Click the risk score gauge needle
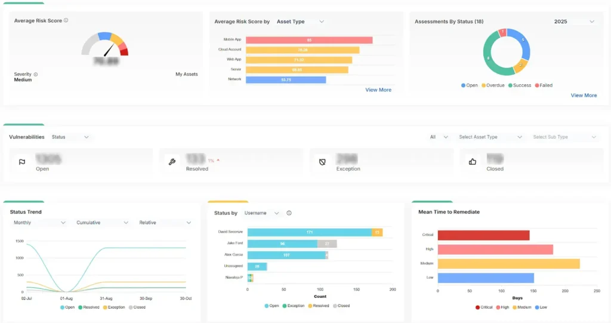 coord(109,50)
